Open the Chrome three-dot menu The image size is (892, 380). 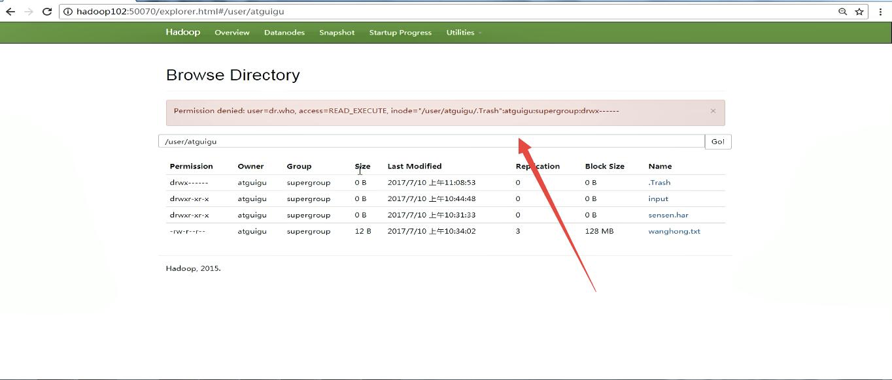tap(880, 11)
